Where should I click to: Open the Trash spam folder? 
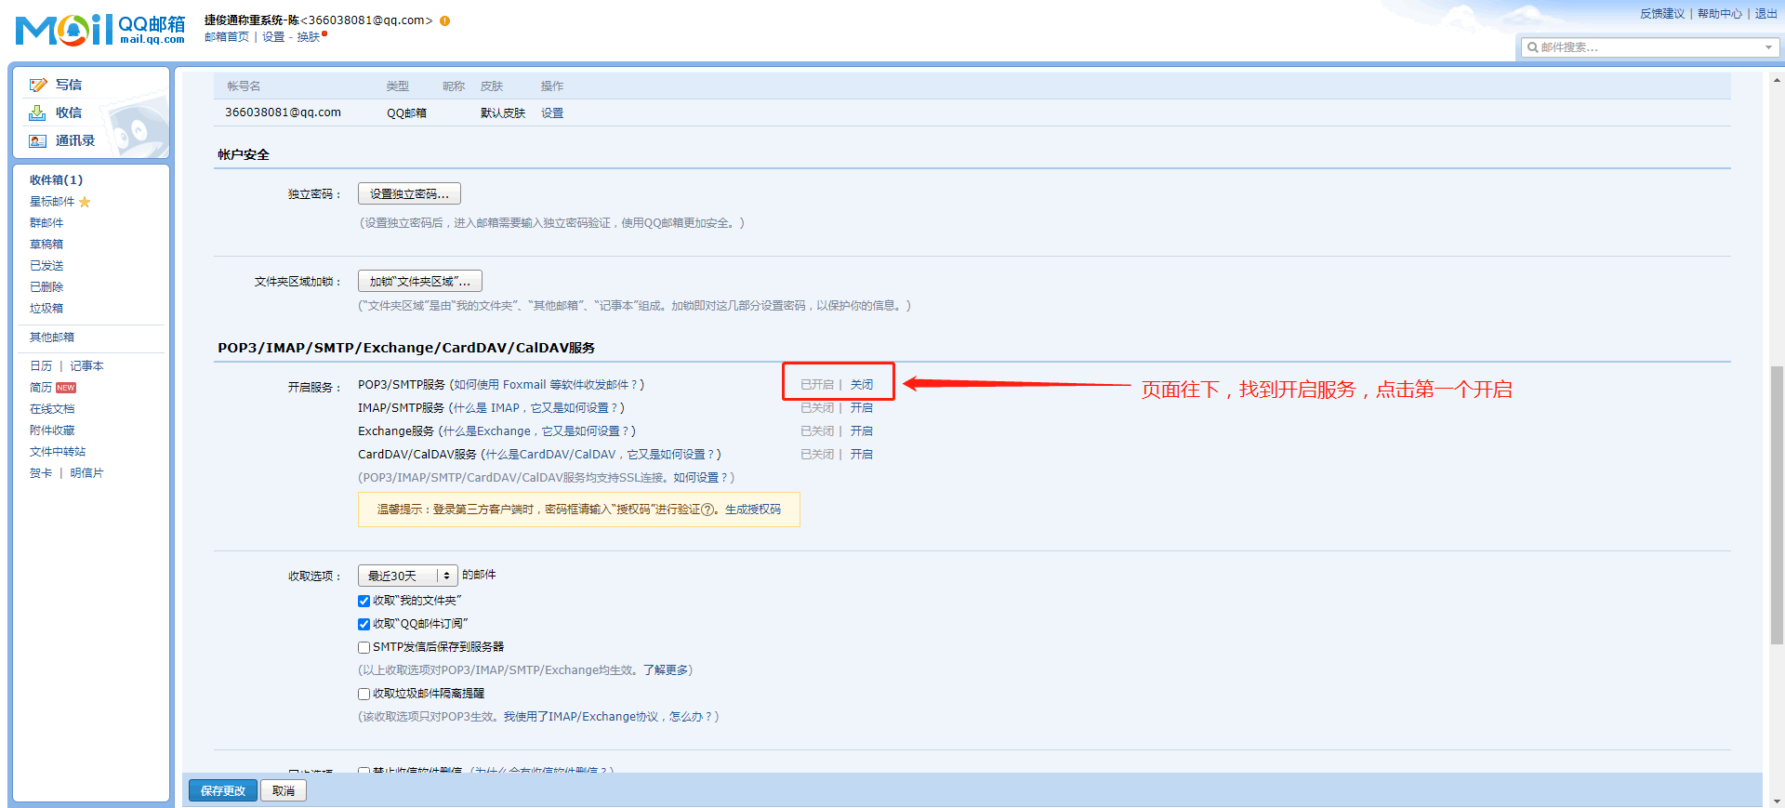point(46,309)
